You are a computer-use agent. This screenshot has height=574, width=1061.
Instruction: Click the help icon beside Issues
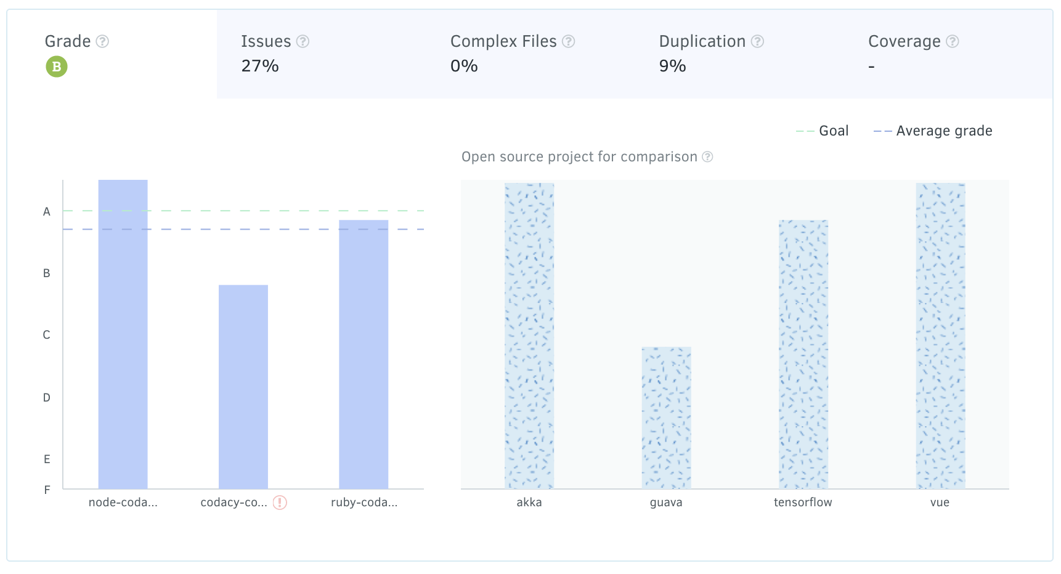pos(303,41)
